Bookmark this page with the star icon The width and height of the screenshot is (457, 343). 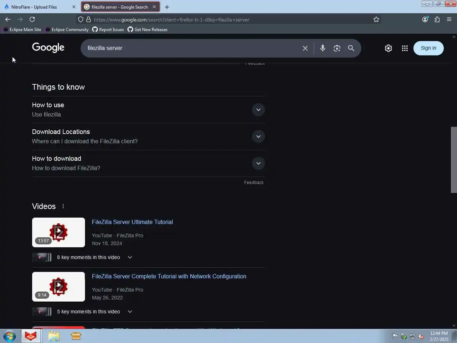[x=376, y=19]
